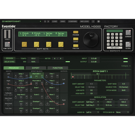This screenshot has height=135, width=135.
Task: Click the red timeline marker diamond
Action: (x=73, y=77)
